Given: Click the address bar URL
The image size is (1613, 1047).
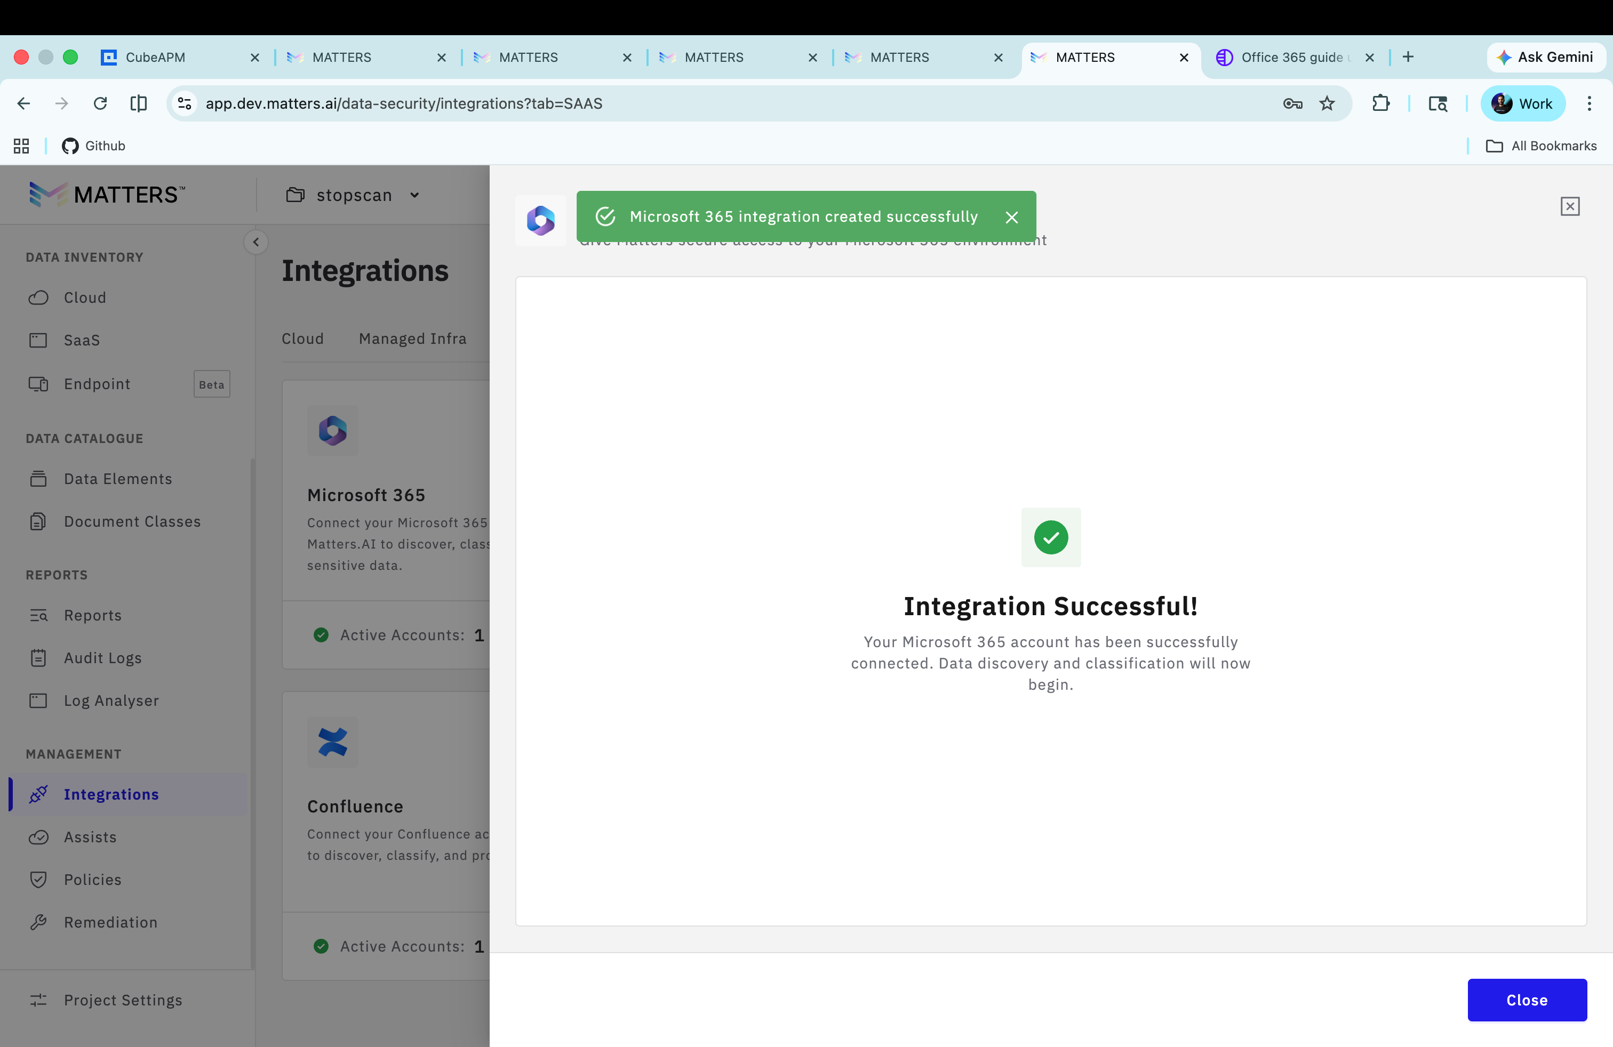Looking at the screenshot, I should click(404, 103).
